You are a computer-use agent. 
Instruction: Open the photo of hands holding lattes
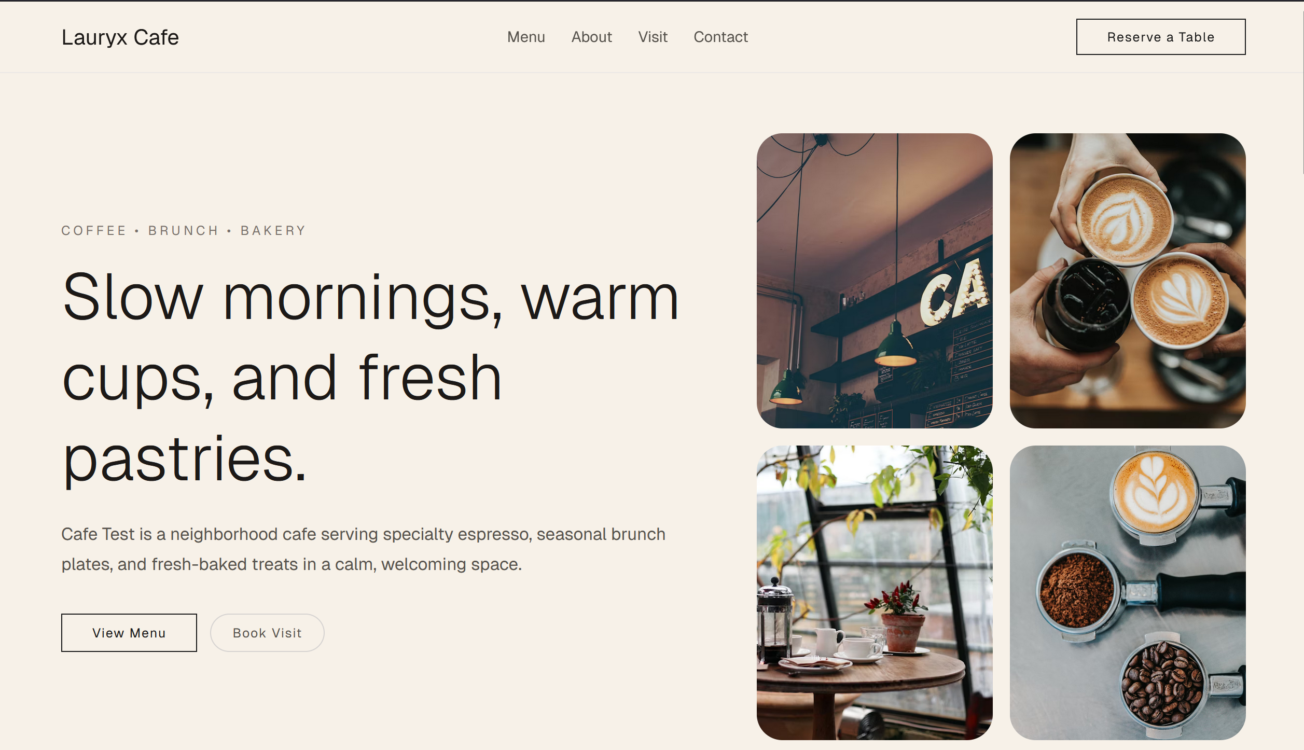(x=1128, y=281)
